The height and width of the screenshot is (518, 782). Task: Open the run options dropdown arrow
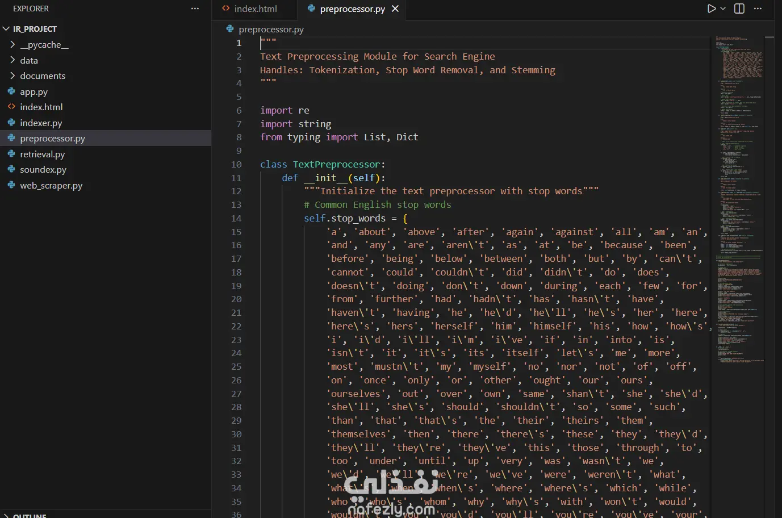point(723,9)
